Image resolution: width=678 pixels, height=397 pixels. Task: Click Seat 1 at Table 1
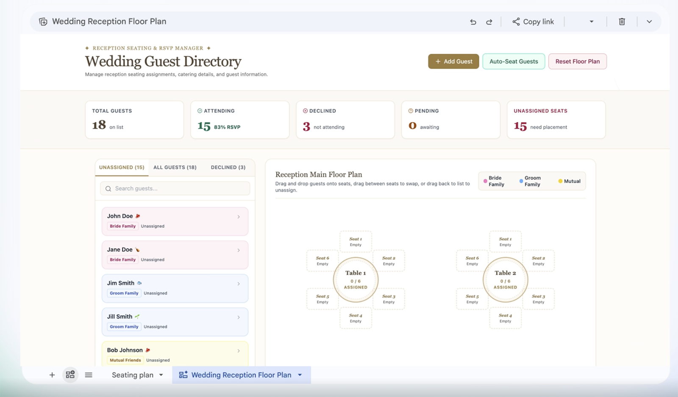[x=356, y=242]
